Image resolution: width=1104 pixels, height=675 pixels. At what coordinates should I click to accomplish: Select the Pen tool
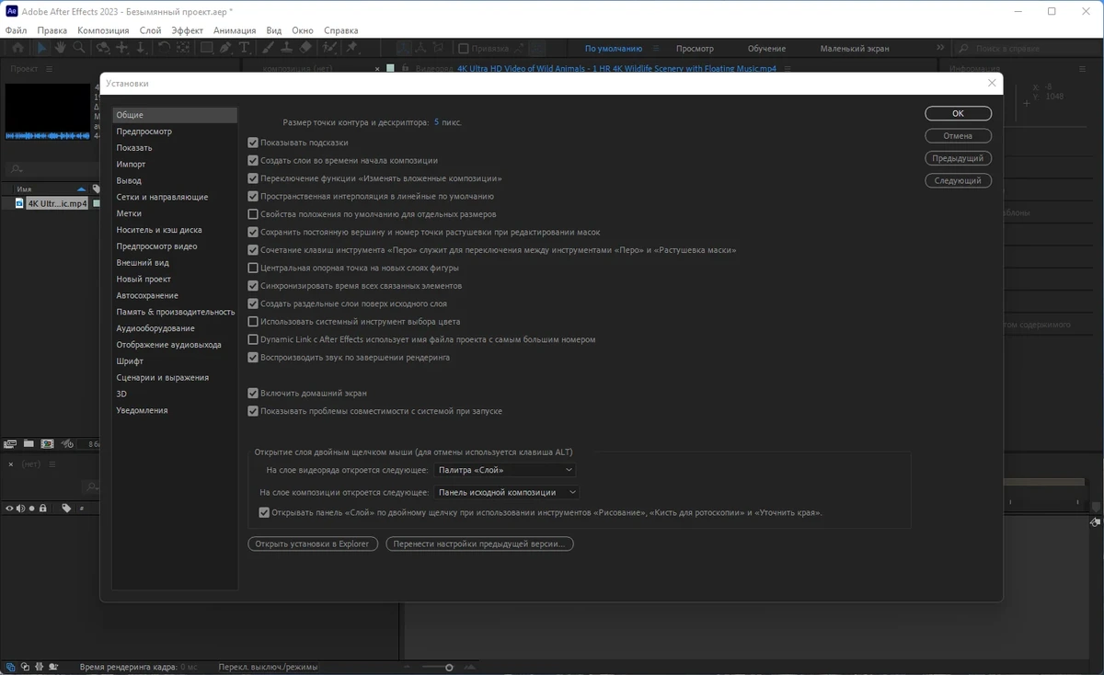tap(225, 48)
